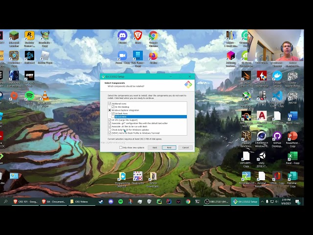
Task: Open the Zoom desktop shortcut
Action: point(122,57)
